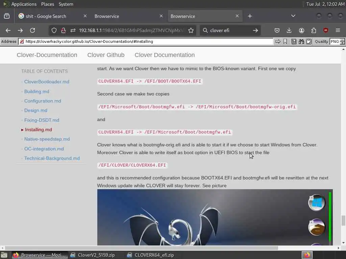Image resolution: width=346 pixels, height=259 pixels.
Task: Click the binoculars find icon
Action: point(301,41)
